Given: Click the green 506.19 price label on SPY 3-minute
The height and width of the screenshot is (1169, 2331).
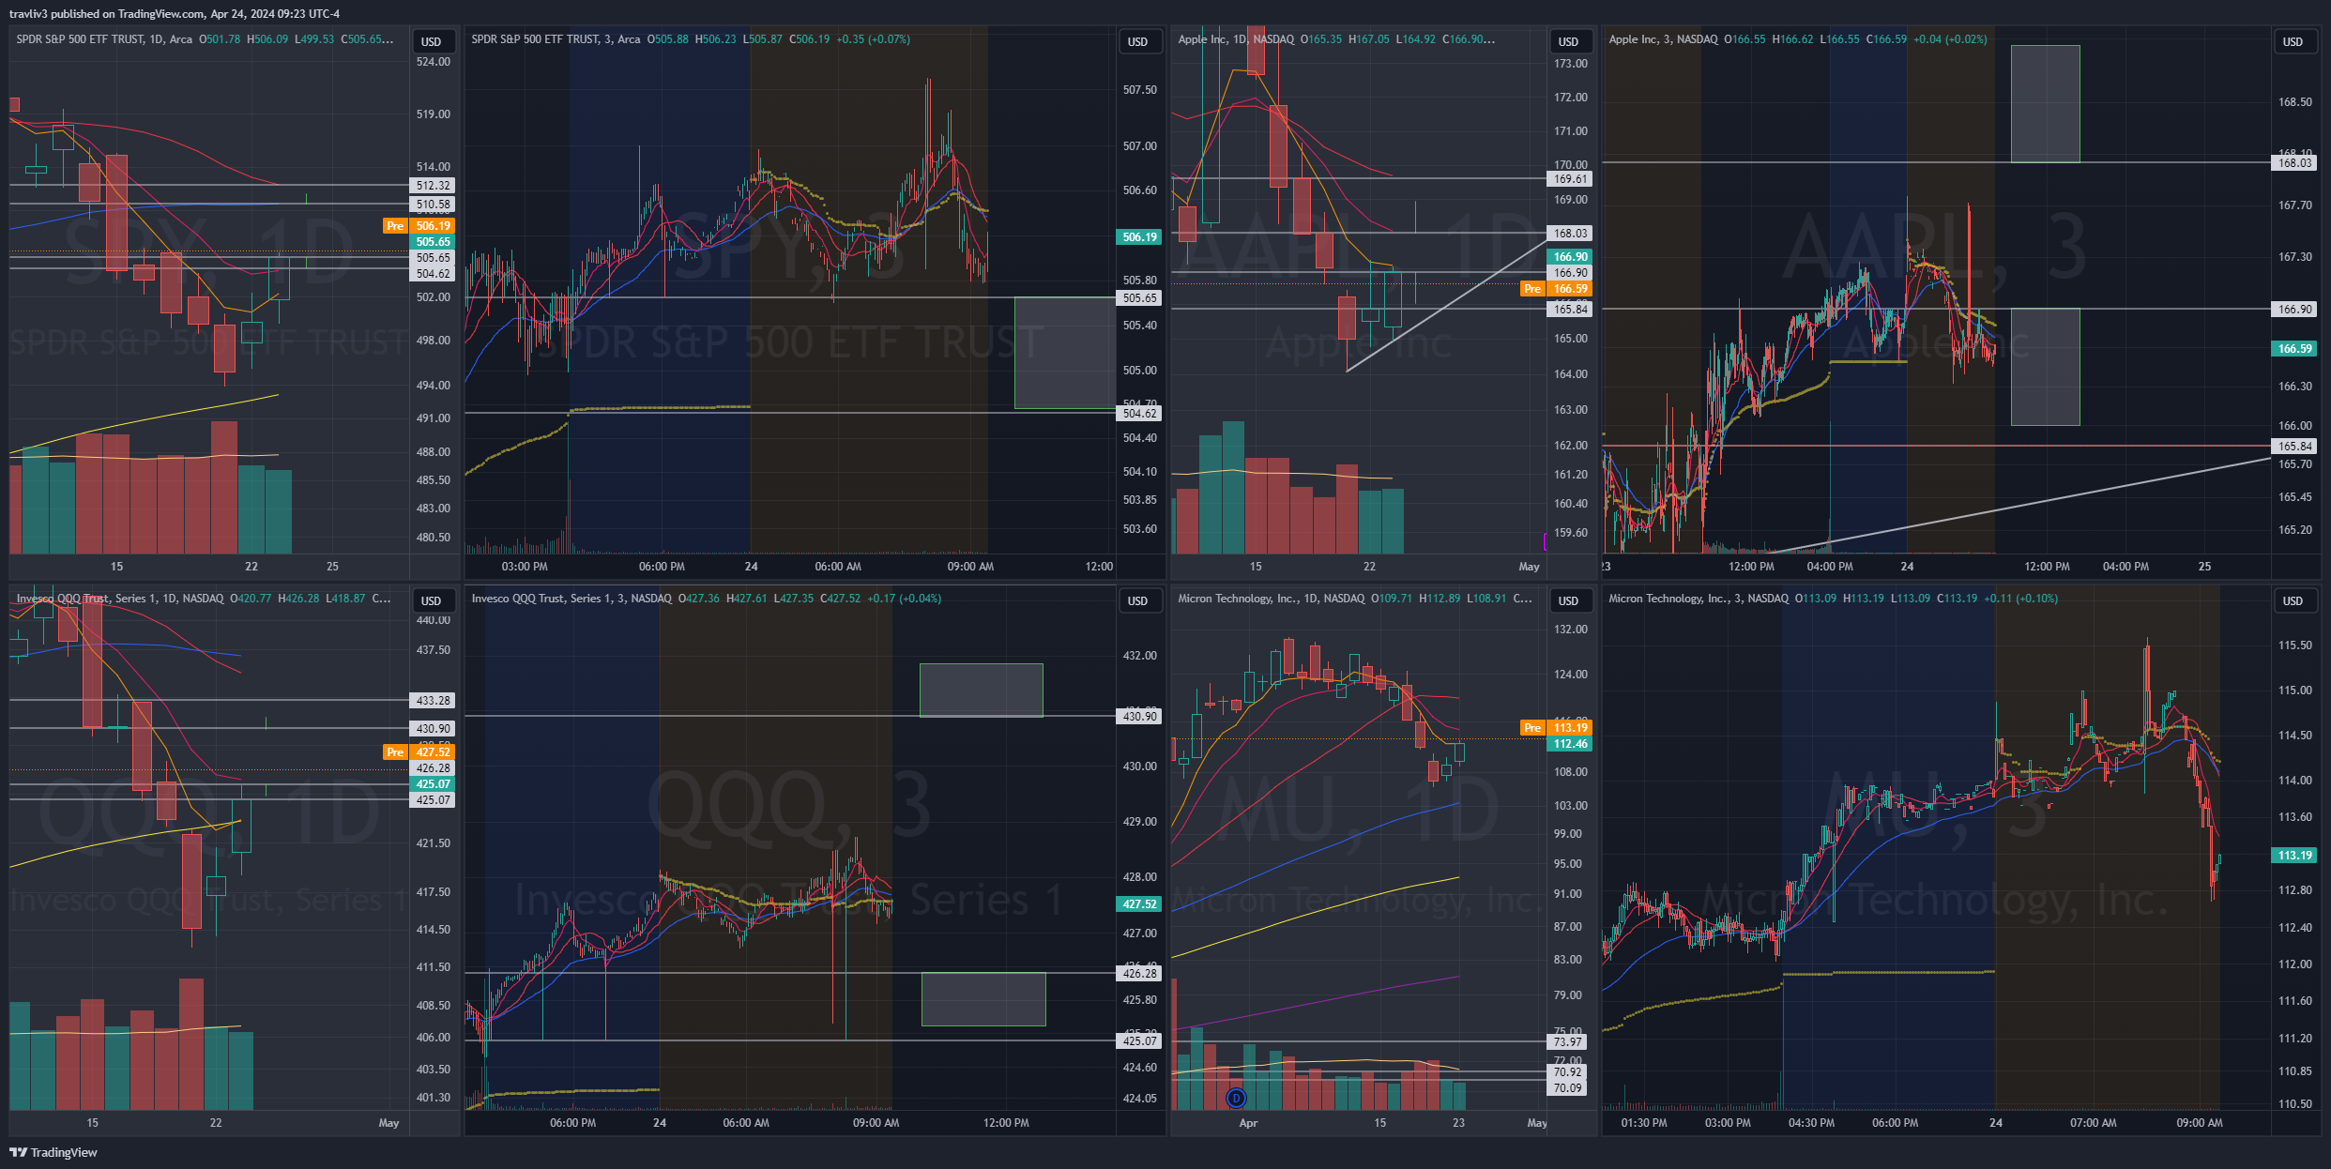Looking at the screenshot, I should [1139, 237].
